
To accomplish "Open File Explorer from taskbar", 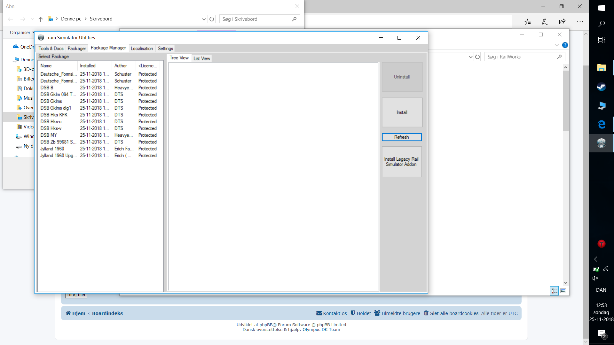I will tap(601, 67).
